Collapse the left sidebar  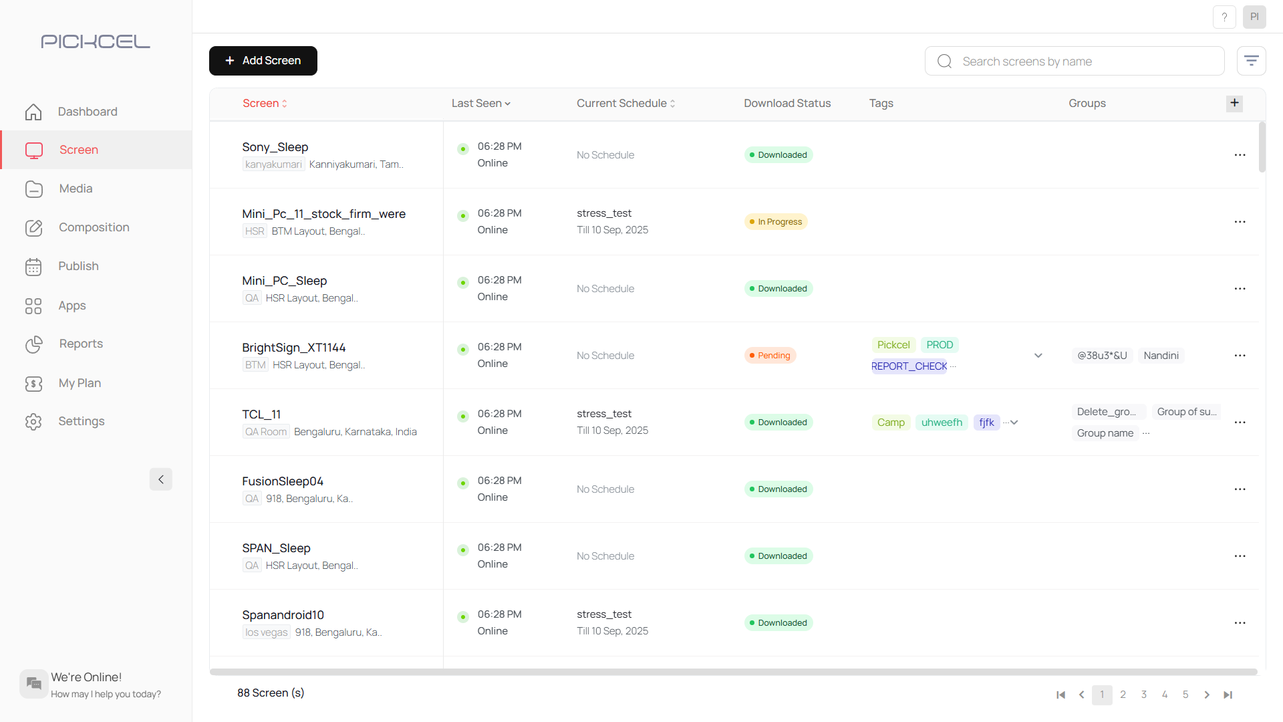point(160,479)
